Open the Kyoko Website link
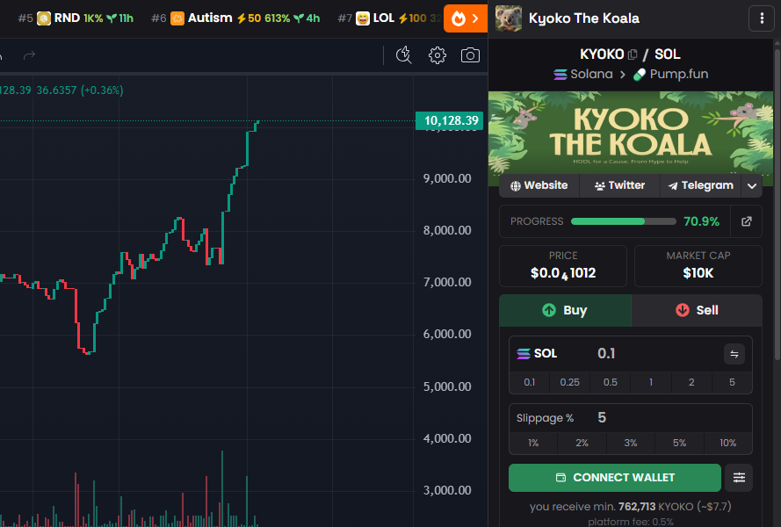 [x=539, y=185]
